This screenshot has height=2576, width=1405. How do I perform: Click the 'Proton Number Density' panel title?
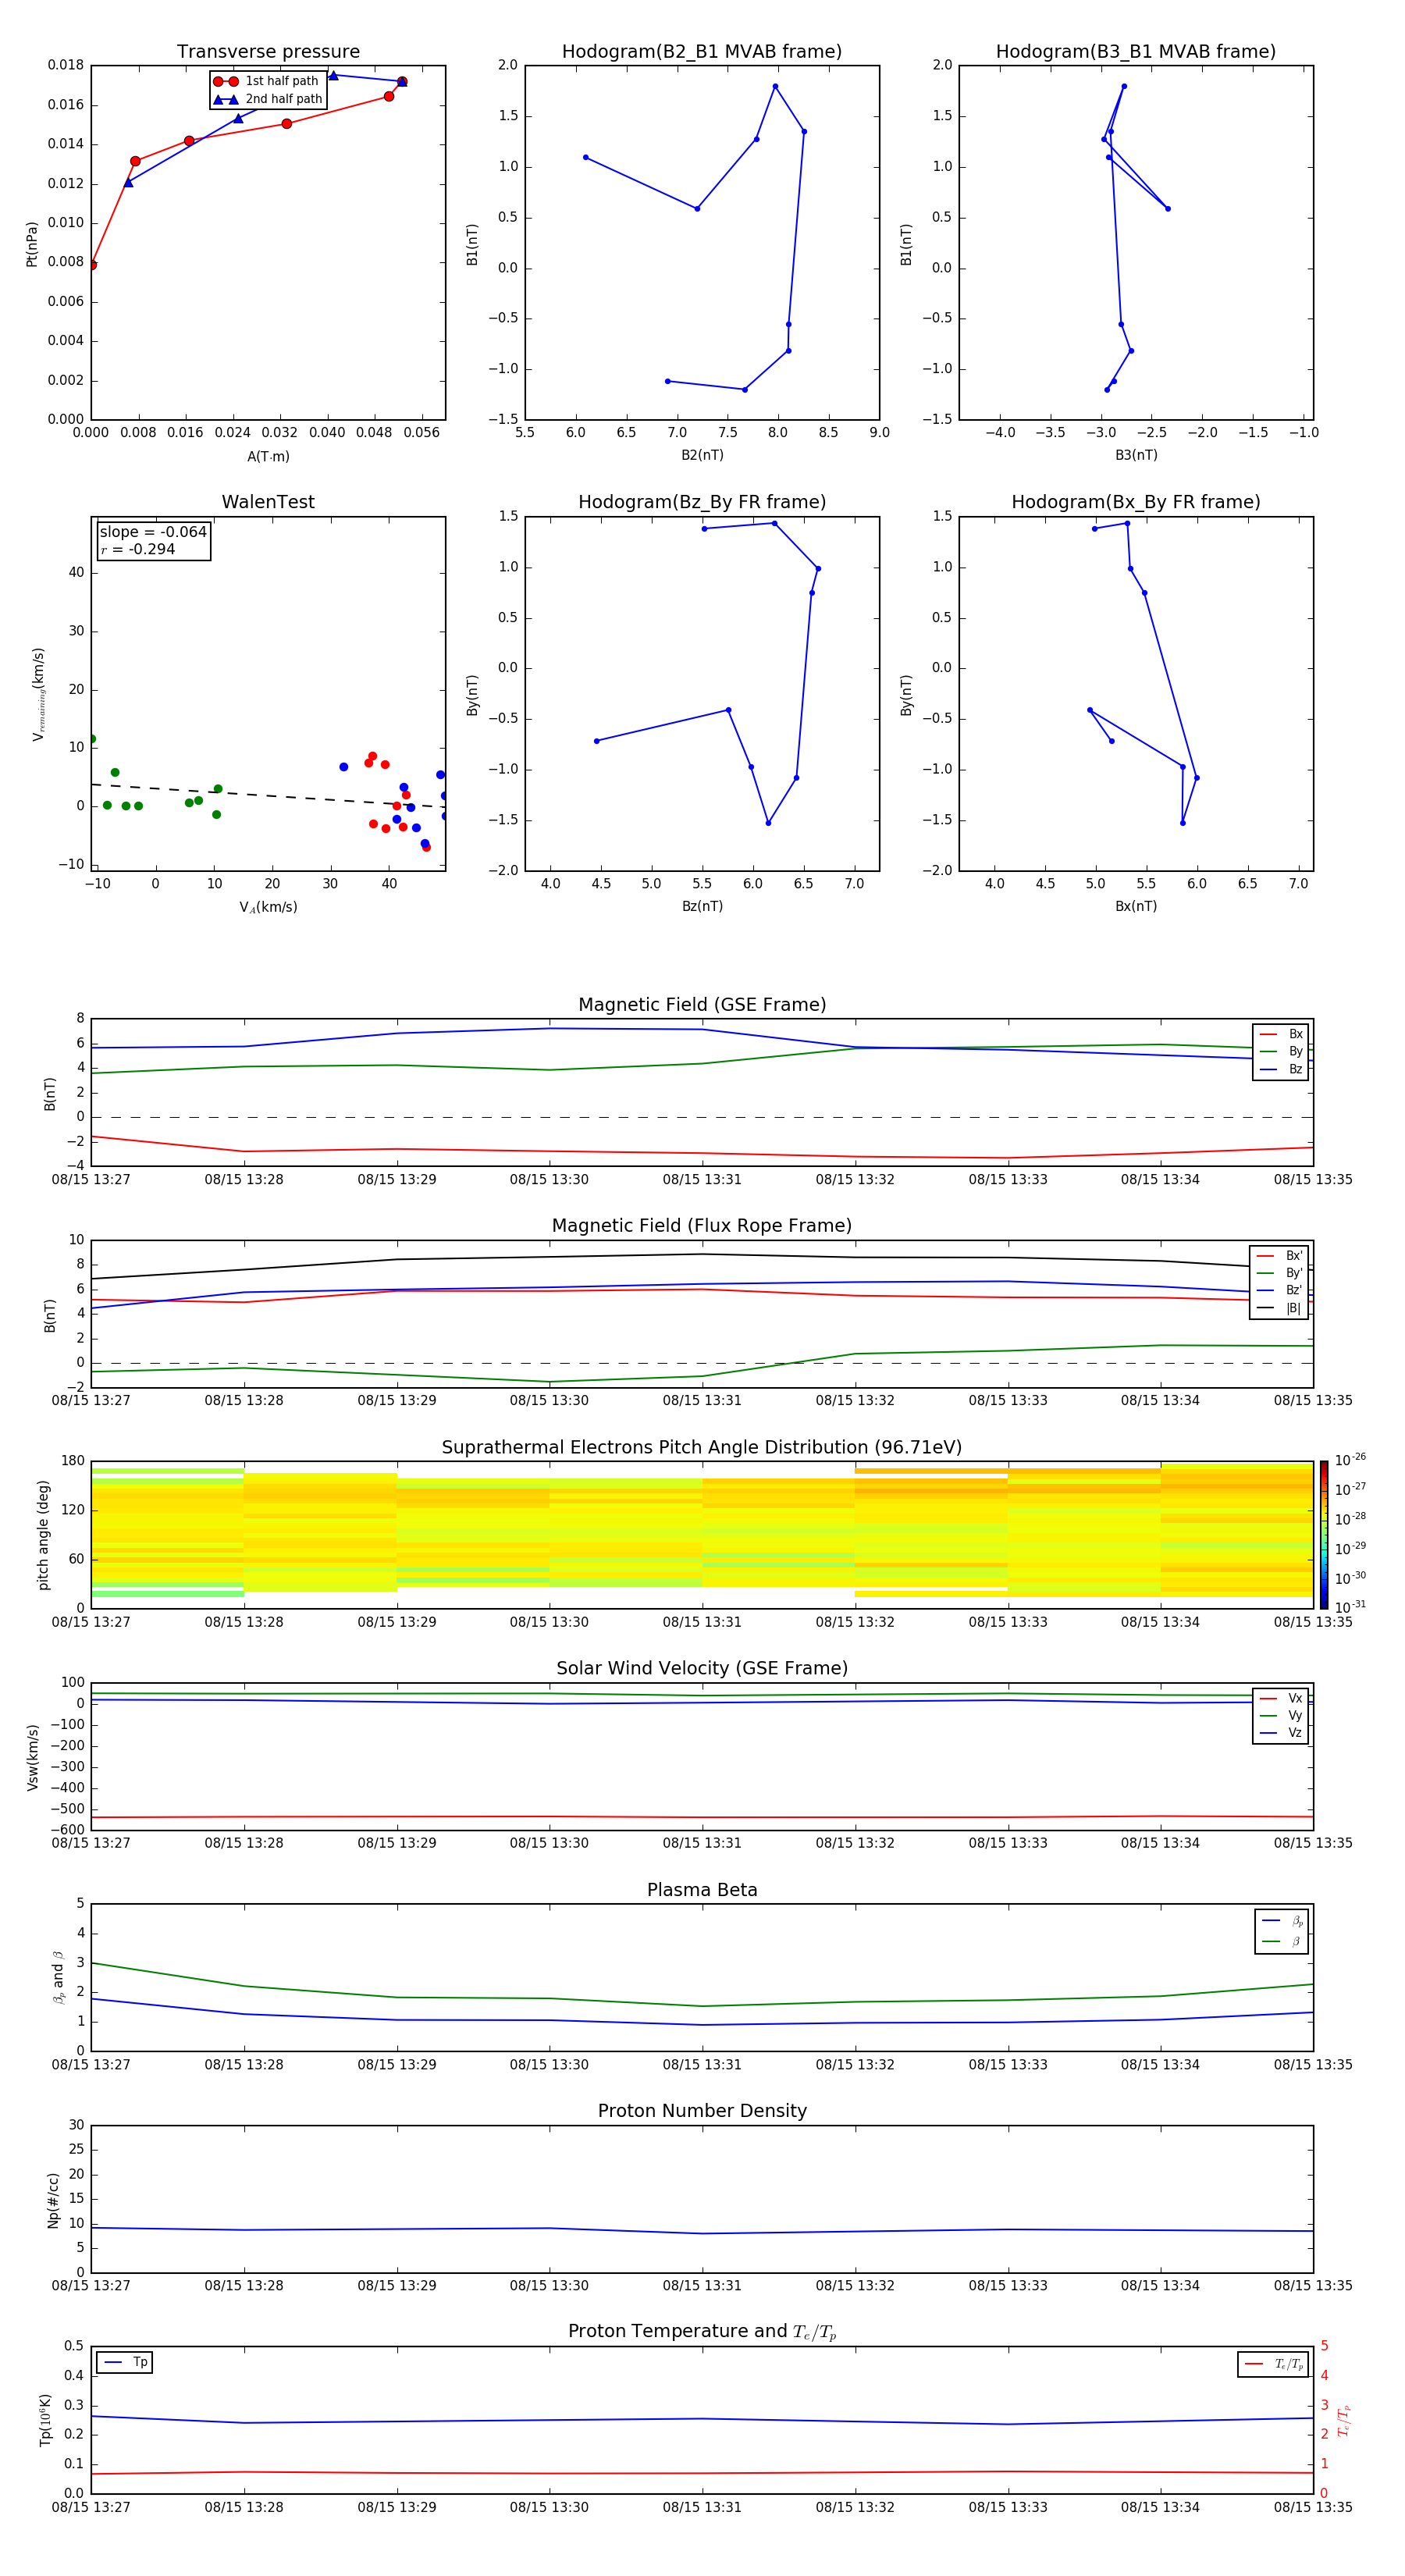click(702, 2111)
